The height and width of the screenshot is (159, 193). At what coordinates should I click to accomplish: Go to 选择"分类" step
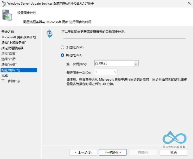[9, 65]
